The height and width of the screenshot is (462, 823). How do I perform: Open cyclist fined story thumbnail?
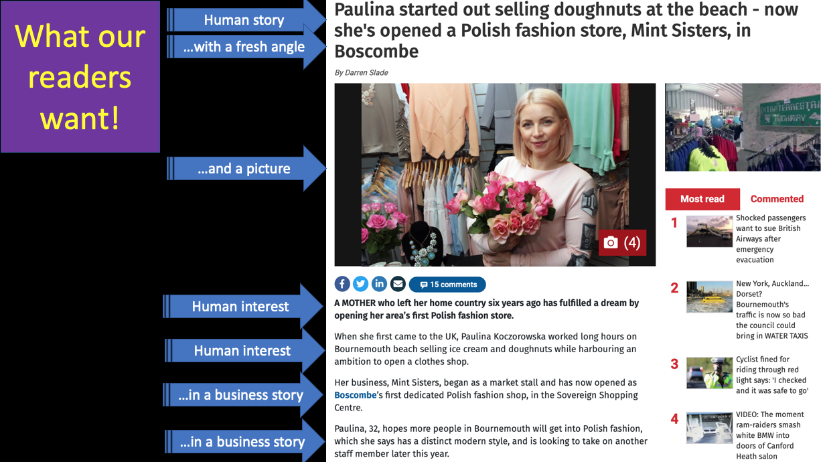pyautogui.click(x=709, y=372)
